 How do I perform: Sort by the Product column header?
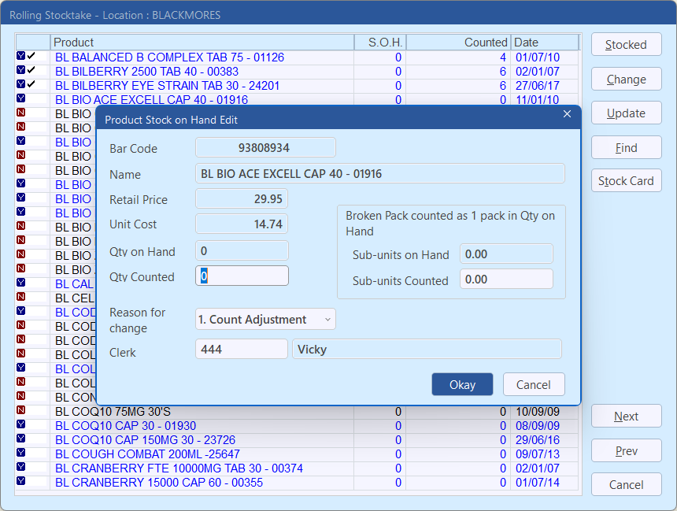pos(202,43)
